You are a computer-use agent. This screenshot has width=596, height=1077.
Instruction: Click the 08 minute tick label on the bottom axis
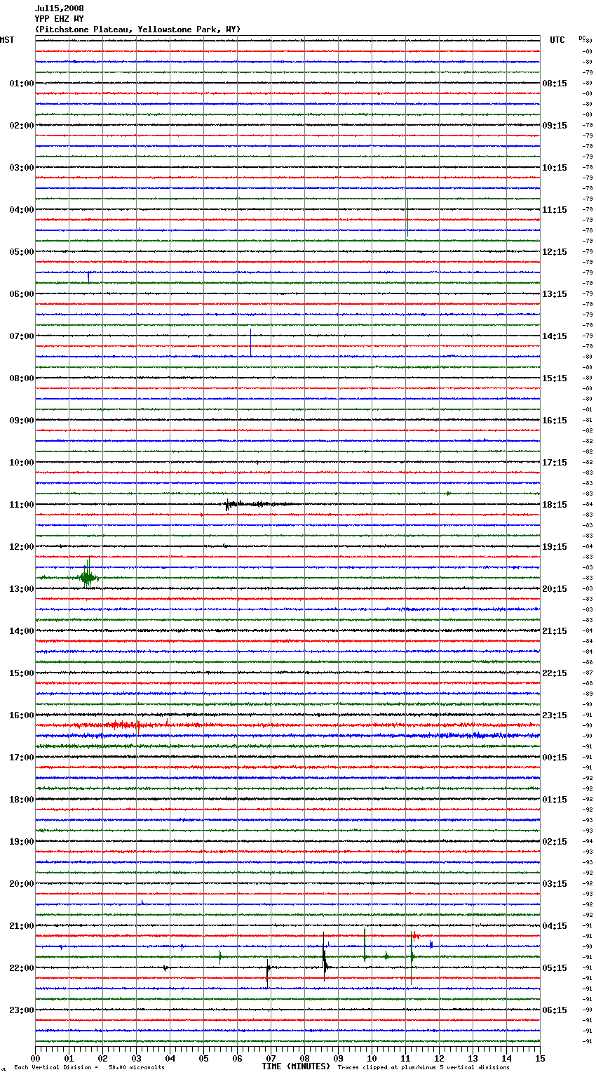coord(304,1058)
